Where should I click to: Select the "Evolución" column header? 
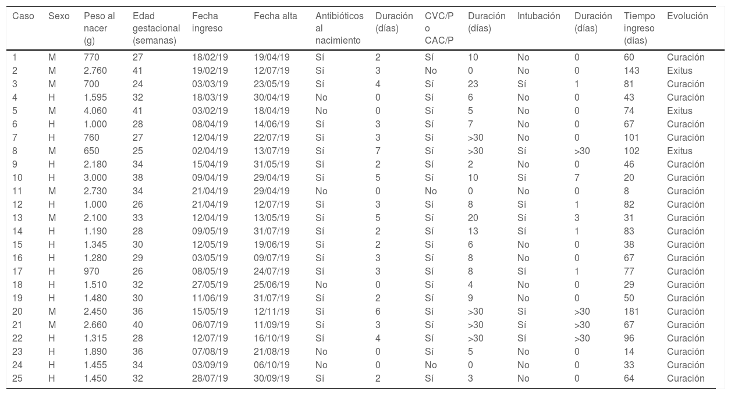687,16
